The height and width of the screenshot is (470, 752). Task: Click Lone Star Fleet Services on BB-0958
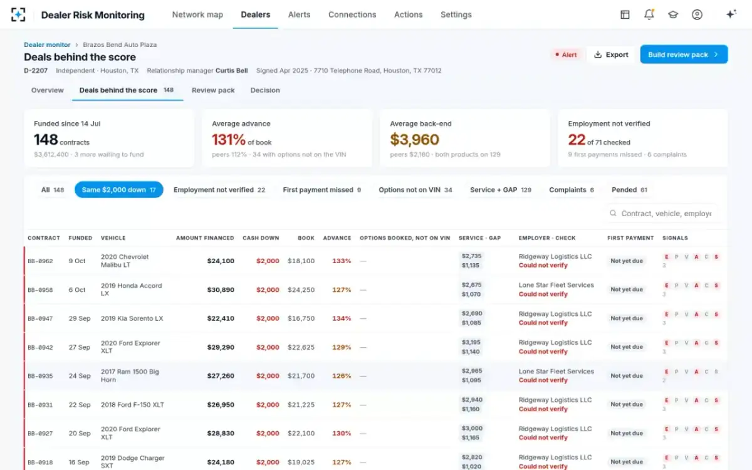point(556,285)
